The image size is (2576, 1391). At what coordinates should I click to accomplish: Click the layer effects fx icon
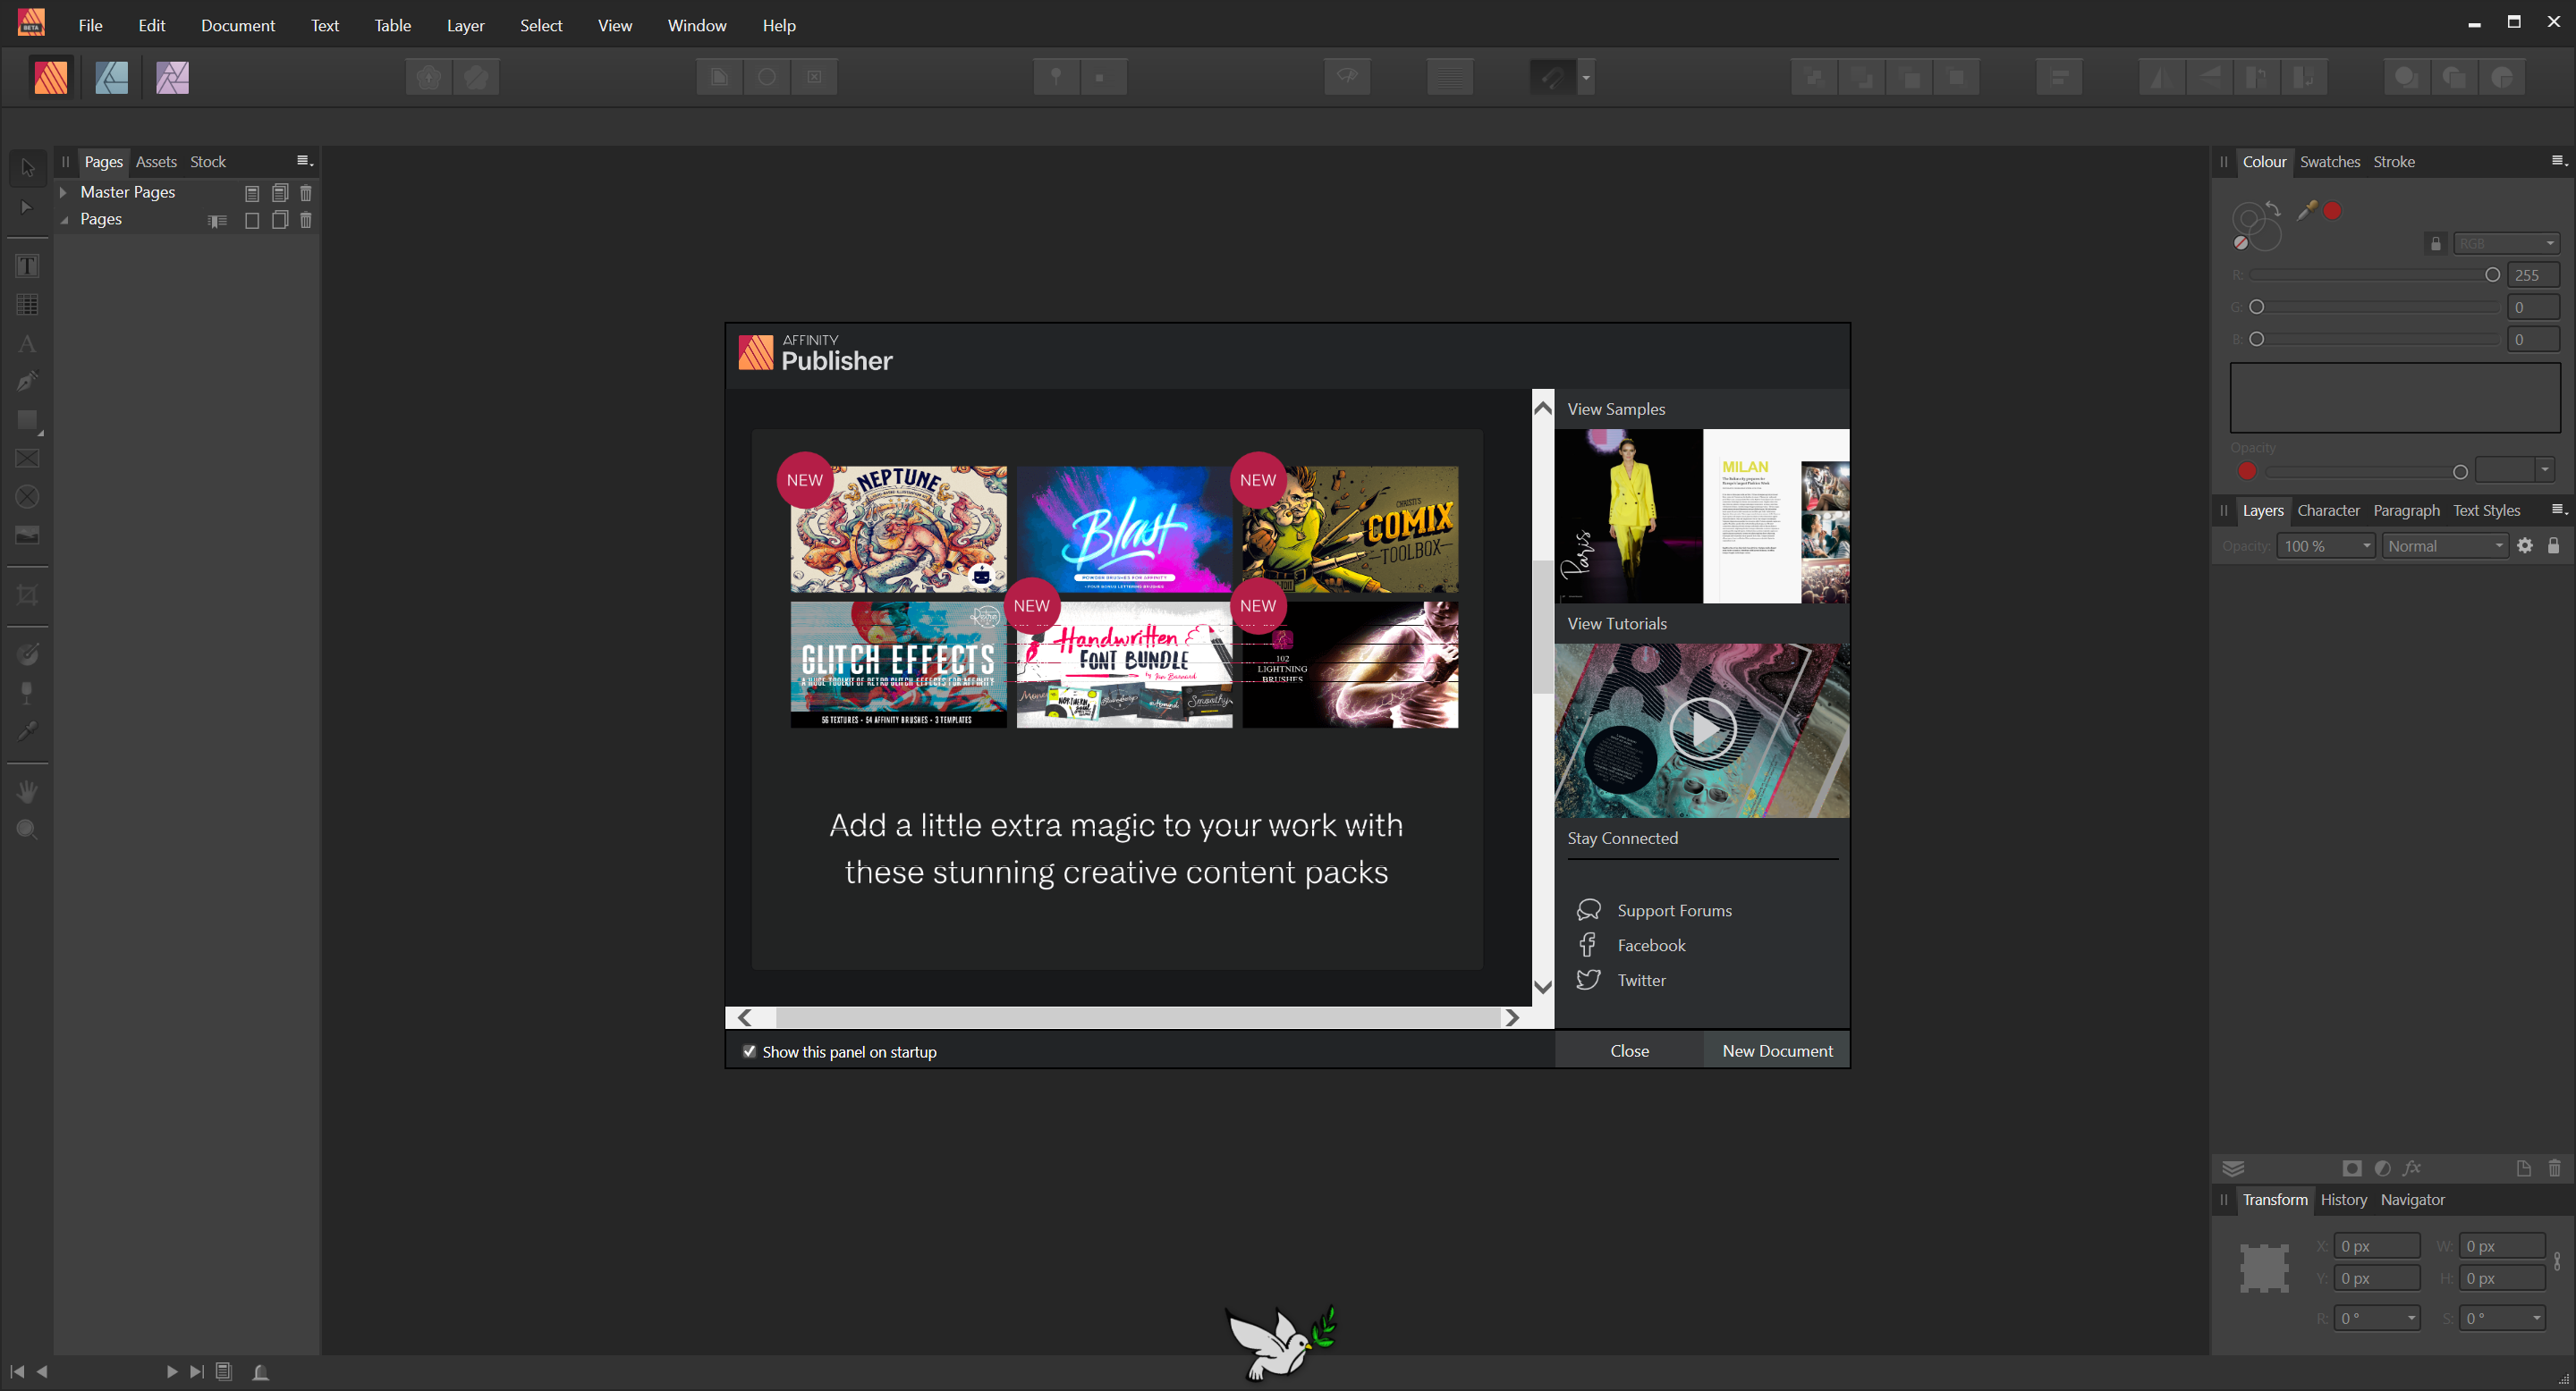tap(2412, 1168)
